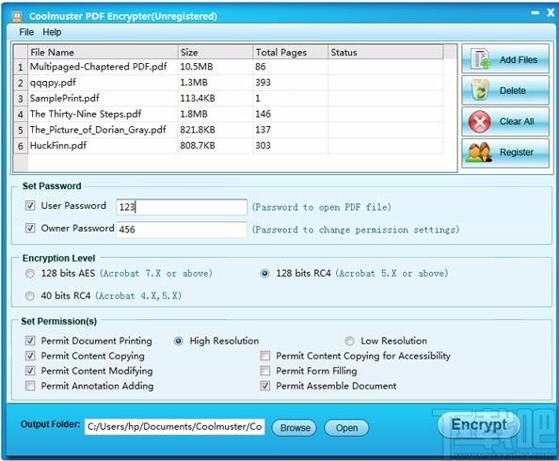This screenshot has height=461, width=559.
Task: Click the User Password input field
Action: (182, 207)
